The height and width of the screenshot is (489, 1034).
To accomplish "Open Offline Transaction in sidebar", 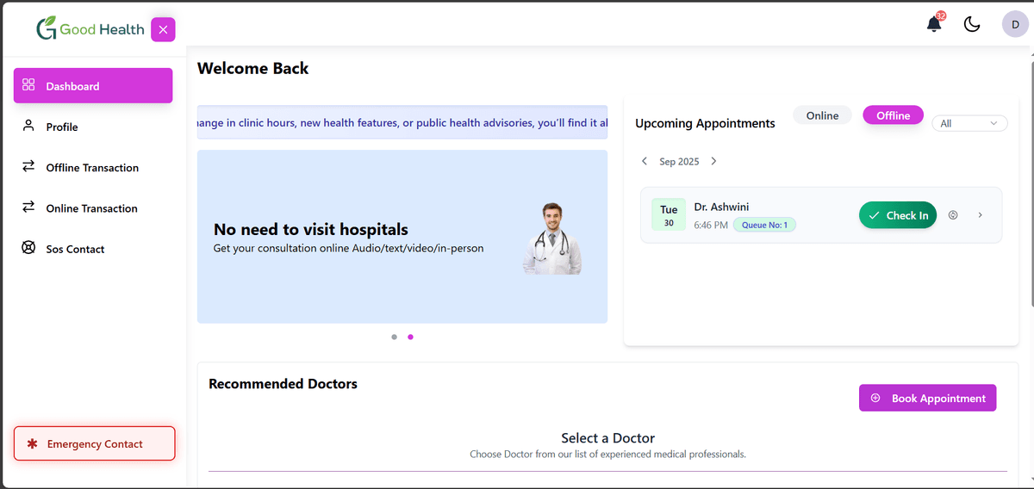I will (93, 167).
